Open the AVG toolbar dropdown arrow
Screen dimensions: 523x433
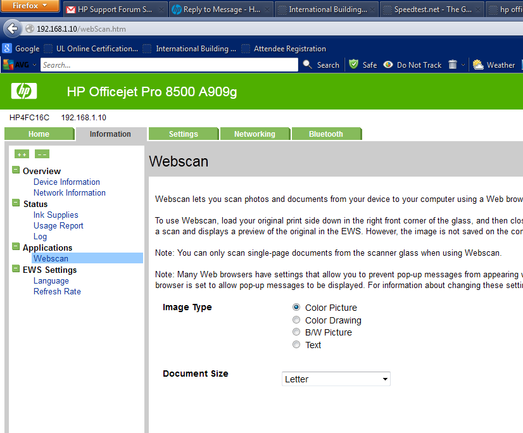pos(34,65)
